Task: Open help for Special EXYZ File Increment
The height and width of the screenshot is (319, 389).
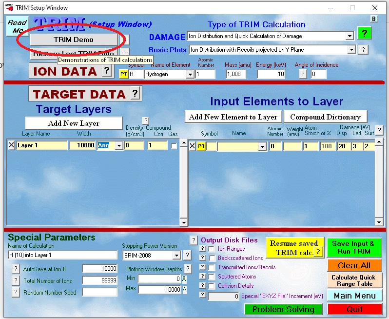Action: 202,295
